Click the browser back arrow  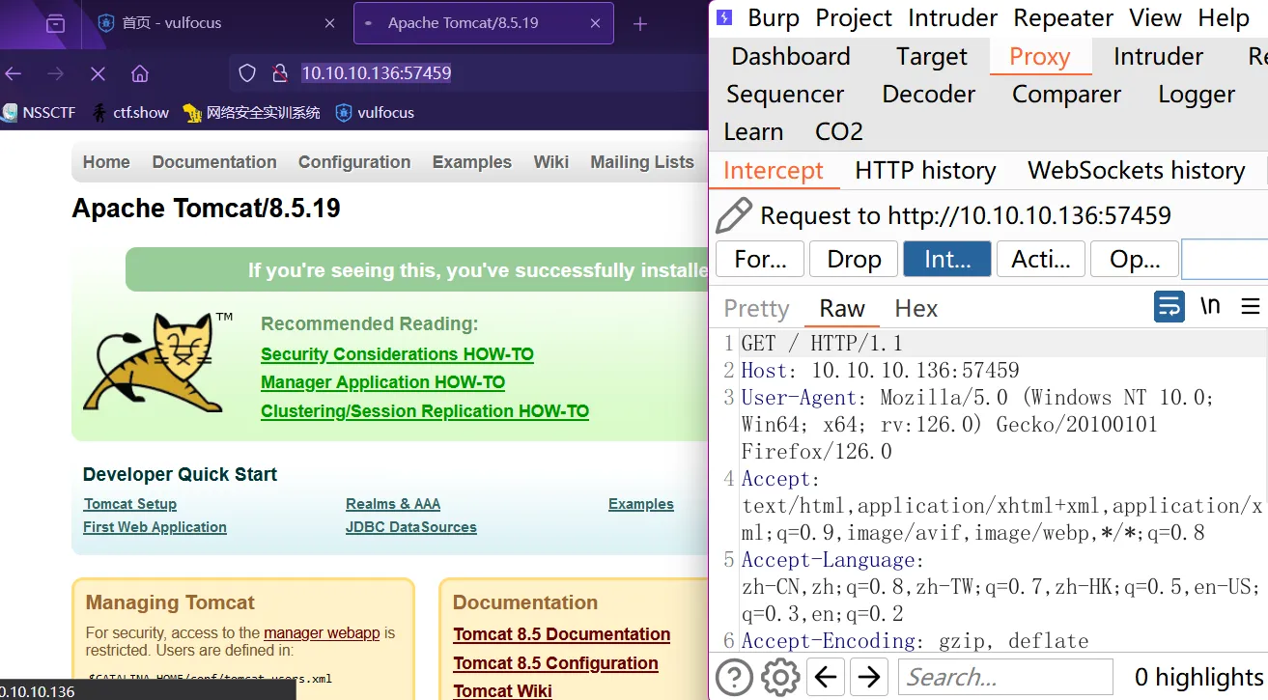click(14, 73)
